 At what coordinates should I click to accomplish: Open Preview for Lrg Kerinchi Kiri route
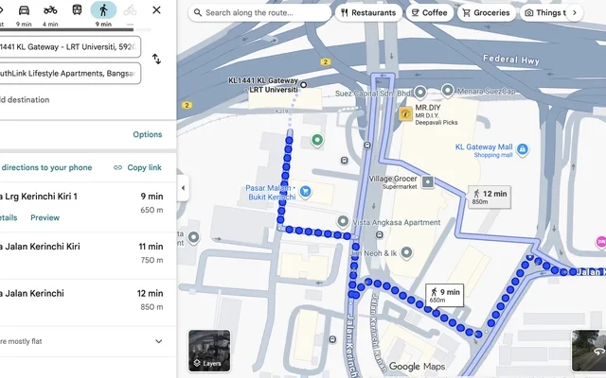pos(45,217)
